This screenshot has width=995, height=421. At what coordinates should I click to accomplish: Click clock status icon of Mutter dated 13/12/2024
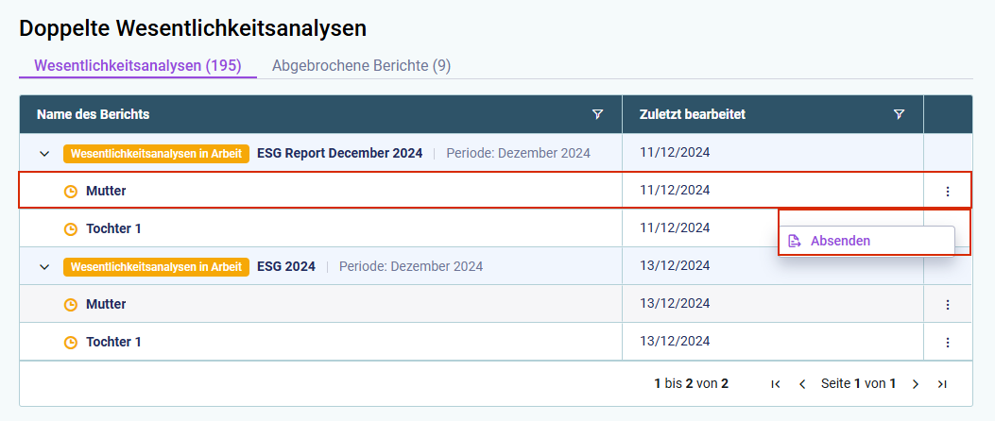71,304
